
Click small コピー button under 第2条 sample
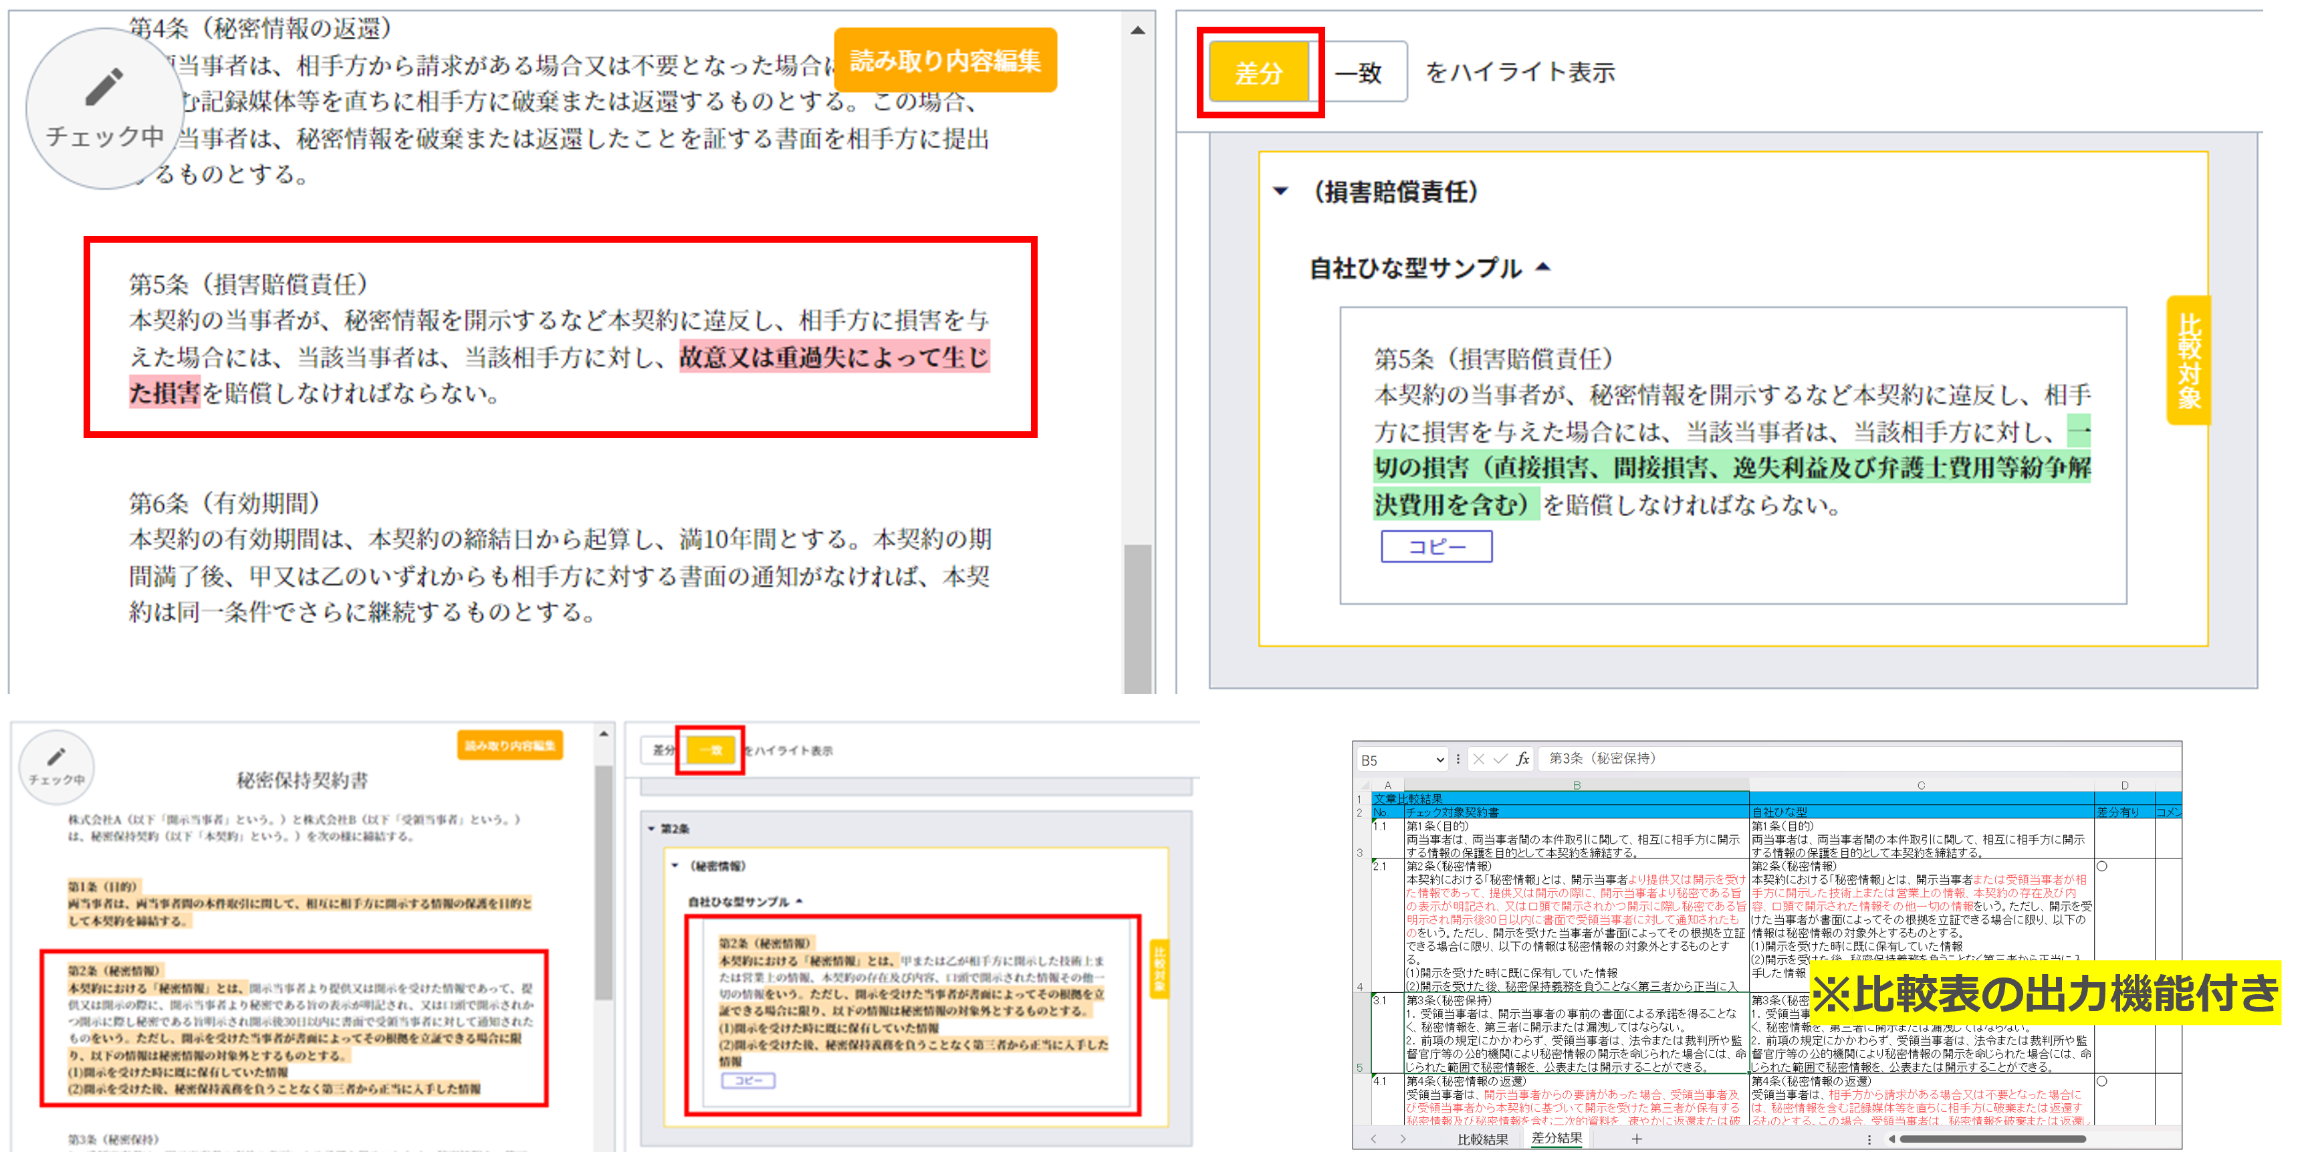(748, 1080)
